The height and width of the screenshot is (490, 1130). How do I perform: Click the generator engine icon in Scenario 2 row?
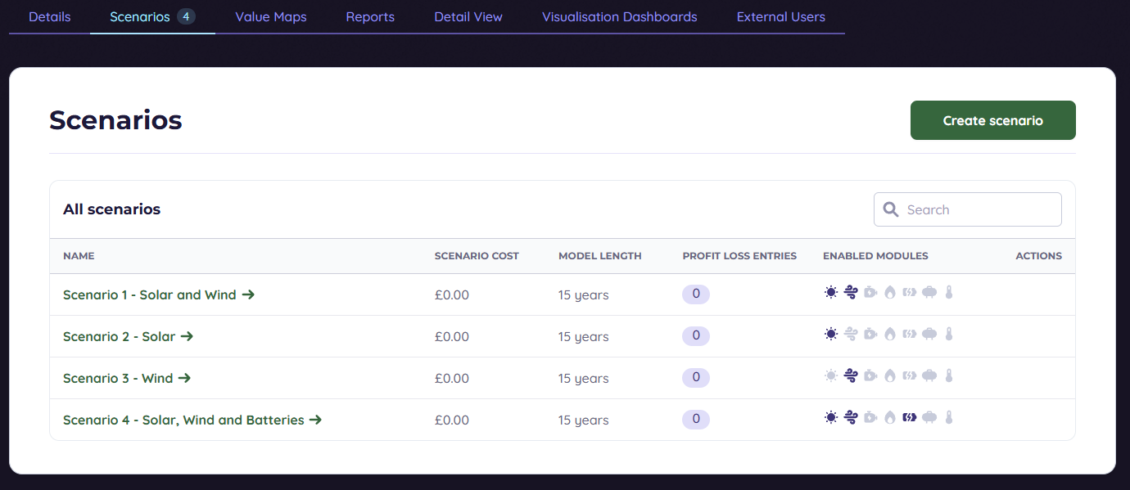click(870, 335)
